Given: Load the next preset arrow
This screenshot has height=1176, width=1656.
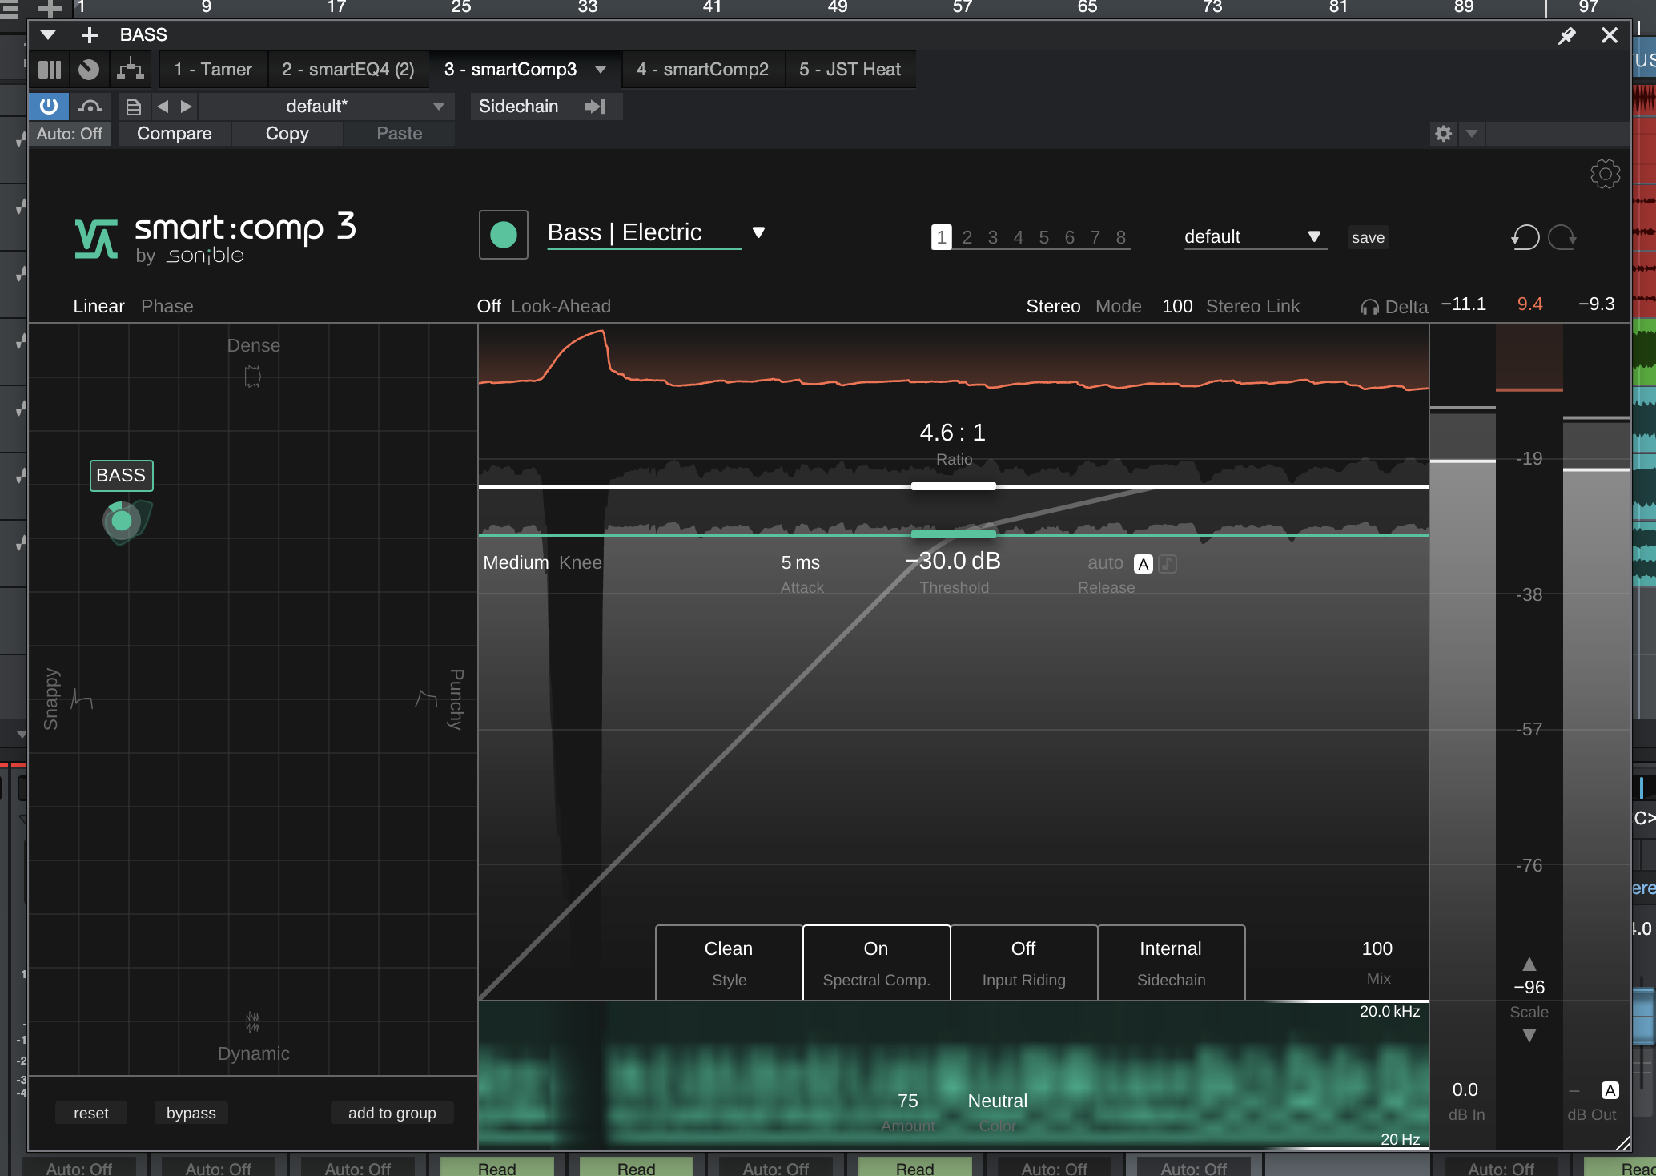Looking at the screenshot, I should click(x=187, y=106).
